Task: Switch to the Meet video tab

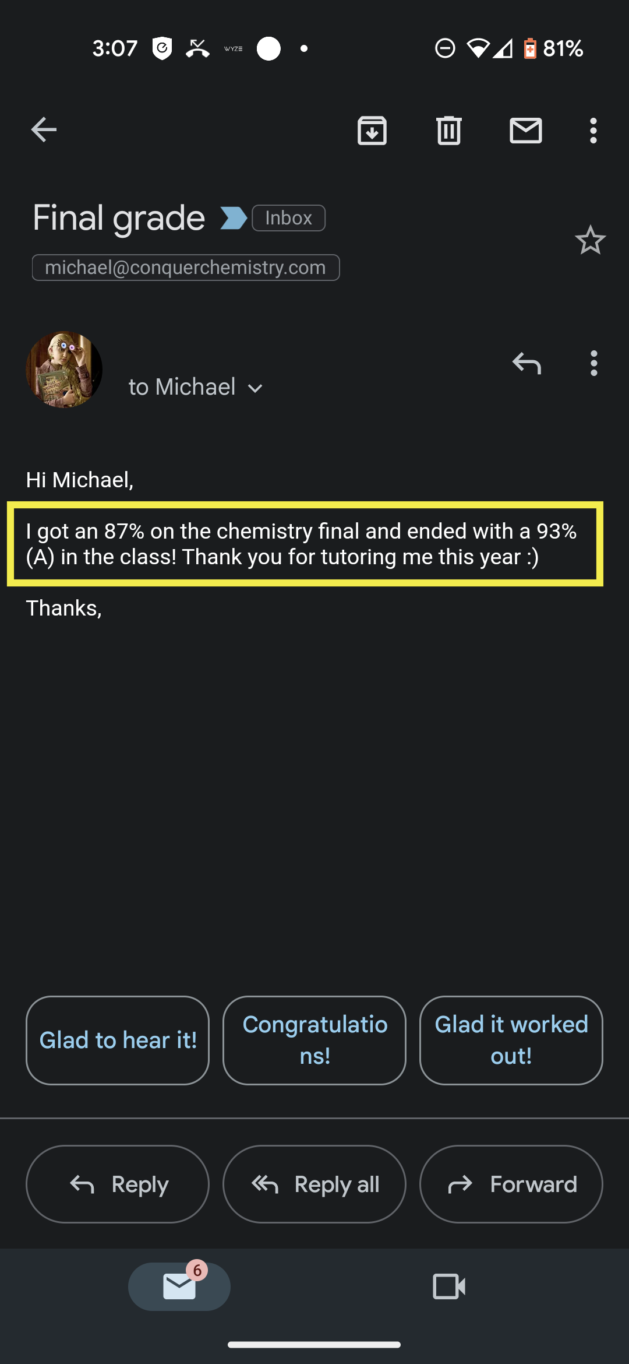Action: [x=449, y=1286]
